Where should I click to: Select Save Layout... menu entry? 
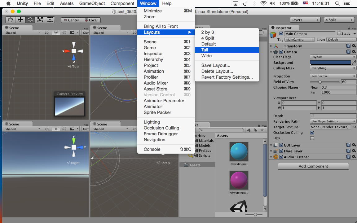click(x=216, y=65)
